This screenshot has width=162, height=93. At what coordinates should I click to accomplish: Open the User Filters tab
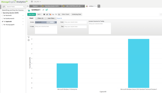(51, 18)
